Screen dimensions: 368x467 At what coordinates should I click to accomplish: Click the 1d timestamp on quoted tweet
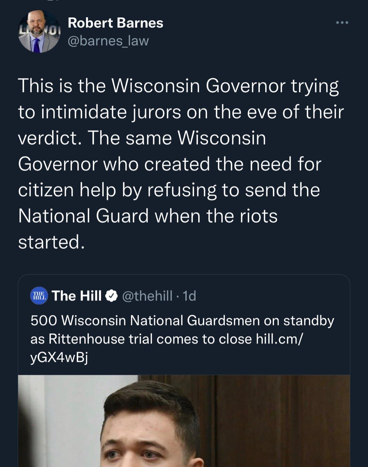pyautogui.click(x=190, y=296)
